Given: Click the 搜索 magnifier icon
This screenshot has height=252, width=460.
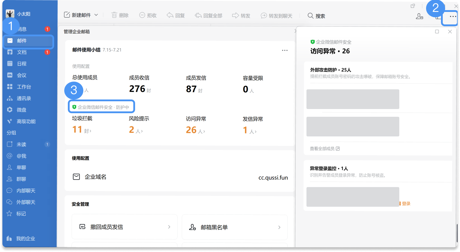Looking at the screenshot, I should (310, 15).
